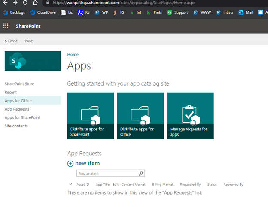Viewport: 268px width, 207px height.
Task: Click the search magnifier in Find an item
Action: coord(141,173)
